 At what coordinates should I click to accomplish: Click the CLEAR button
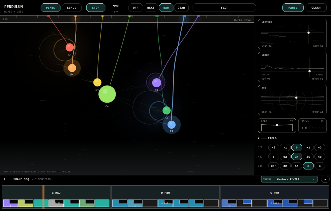(x=316, y=8)
